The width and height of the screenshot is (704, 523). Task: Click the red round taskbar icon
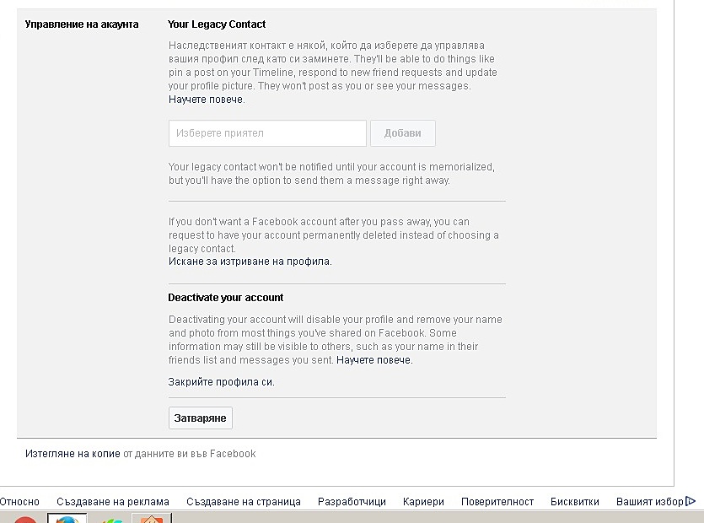tap(25, 520)
